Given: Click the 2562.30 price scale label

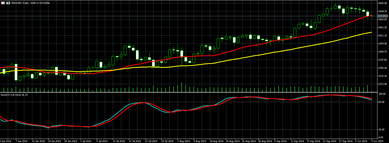Looking at the screenshot, I should [383, 27].
